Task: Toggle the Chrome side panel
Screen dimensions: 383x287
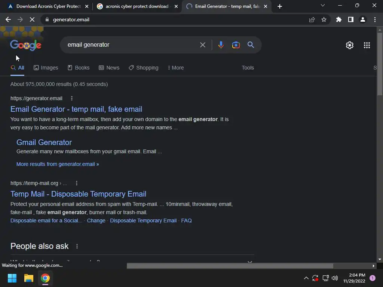Action: (351, 19)
